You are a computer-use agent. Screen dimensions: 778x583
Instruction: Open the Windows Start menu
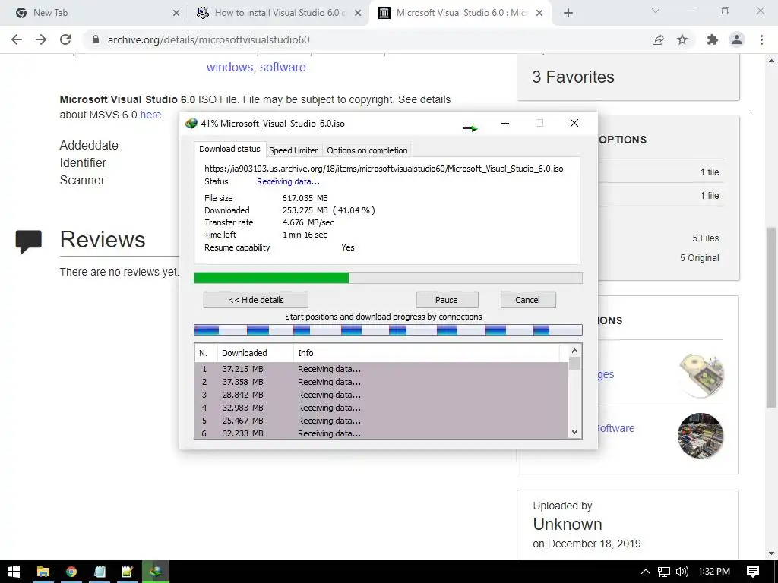pos(14,572)
